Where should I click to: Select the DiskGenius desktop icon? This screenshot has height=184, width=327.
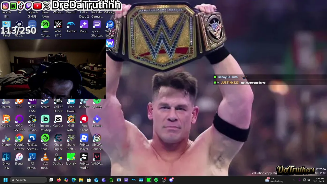pyautogui.click(x=6, y=121)
